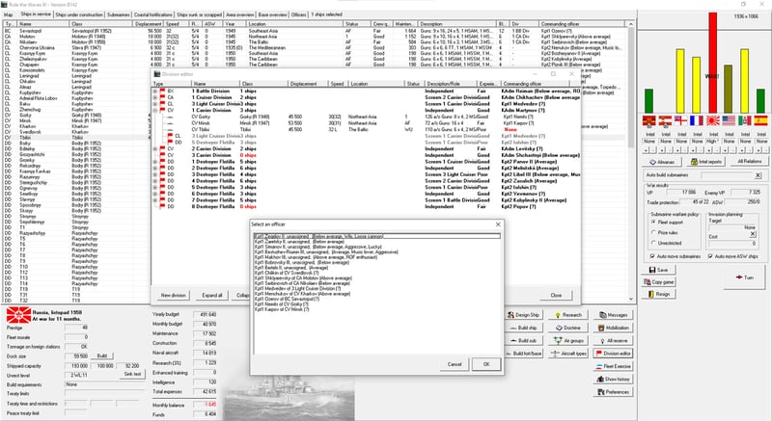Switch to Area overview tab
Viewport: 772px width, 421px height.
239,14
